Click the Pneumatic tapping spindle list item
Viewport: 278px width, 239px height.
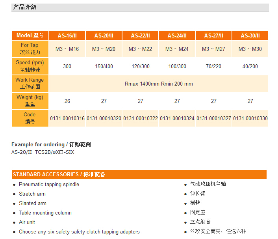click(49, 185)
